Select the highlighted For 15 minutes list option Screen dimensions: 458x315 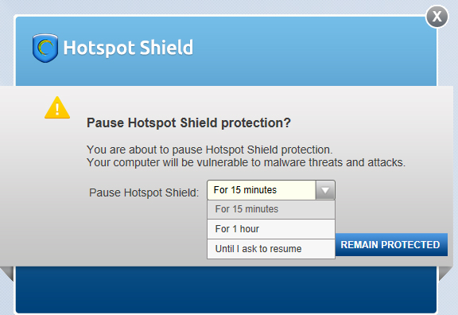pyautogui.click(x=271, y=209)
